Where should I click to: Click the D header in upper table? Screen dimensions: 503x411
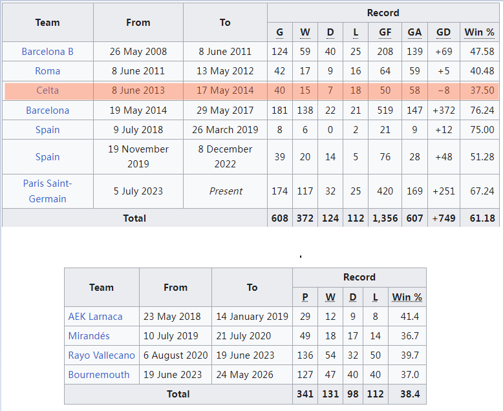coord(330,32)
